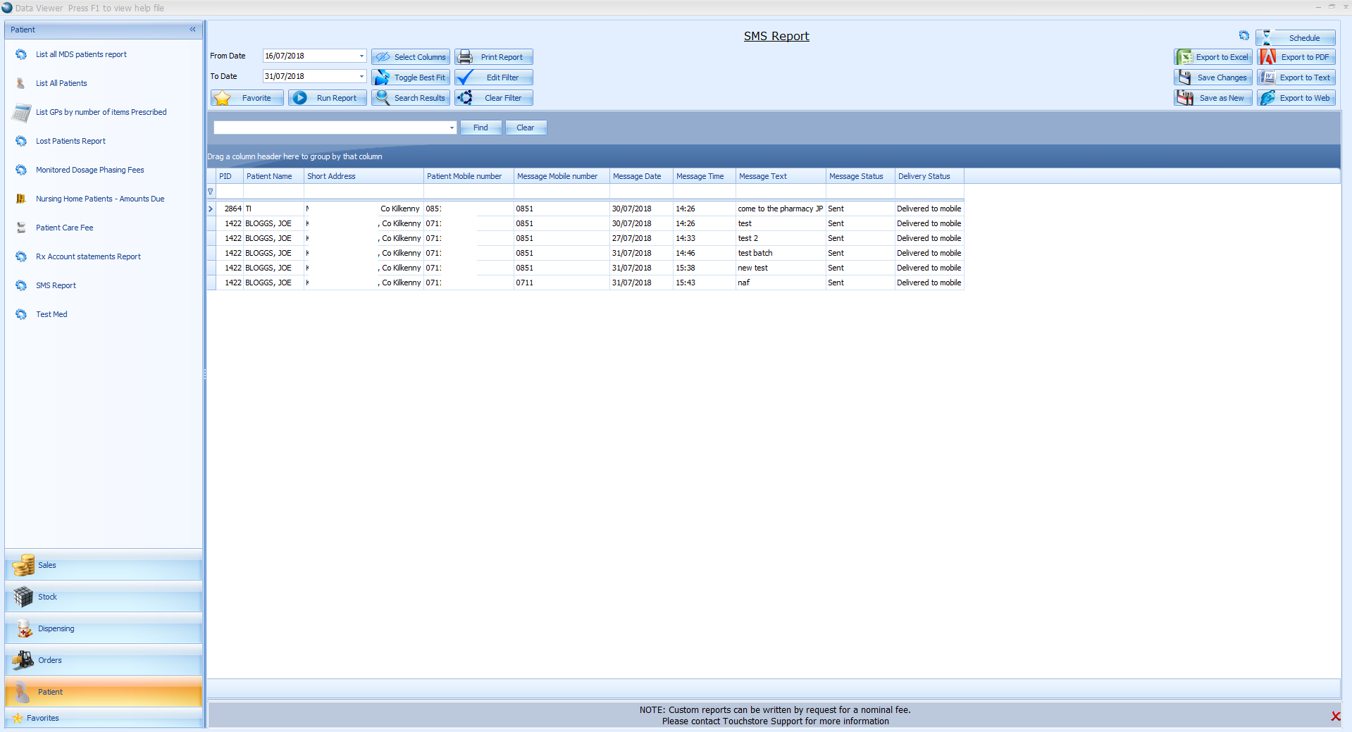This screenshot has height=732, width=1352.
Task: Select the Patient navigation group
Action: click(104, 692)
